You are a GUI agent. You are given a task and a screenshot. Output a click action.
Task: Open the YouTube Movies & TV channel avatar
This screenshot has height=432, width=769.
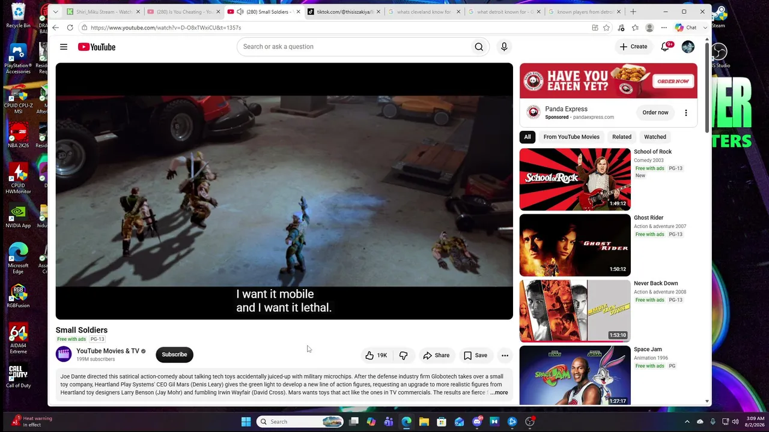(64, 355)
